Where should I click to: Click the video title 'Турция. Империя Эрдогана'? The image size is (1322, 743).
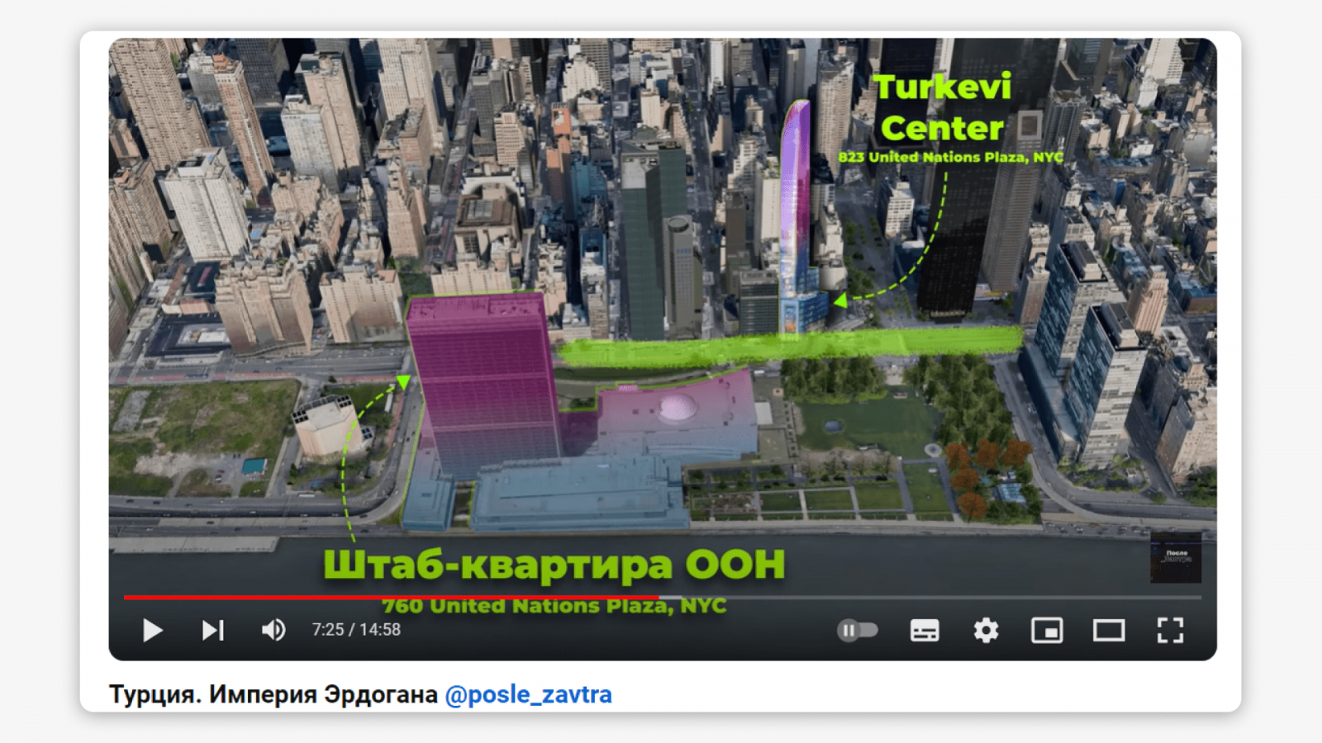(273, 695)
